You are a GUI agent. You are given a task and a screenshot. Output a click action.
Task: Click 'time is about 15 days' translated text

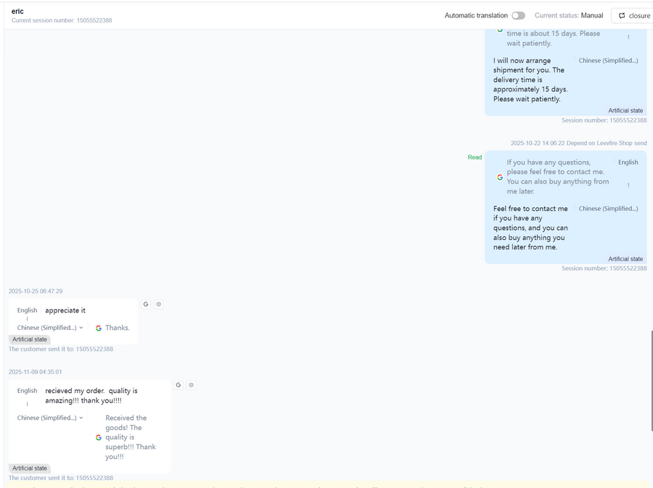tap(553, 38)
